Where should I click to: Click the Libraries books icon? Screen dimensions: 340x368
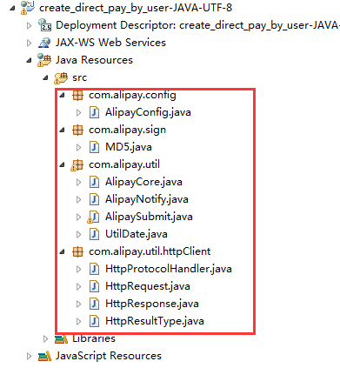click(x=61, y=339)
